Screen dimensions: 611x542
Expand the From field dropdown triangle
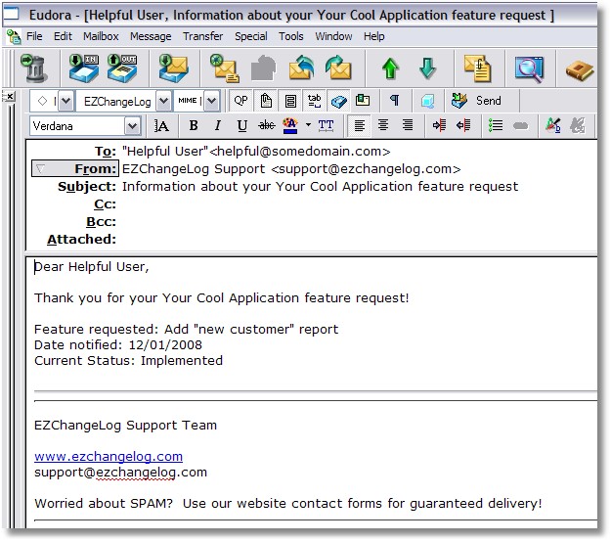(x=40, y=169)
